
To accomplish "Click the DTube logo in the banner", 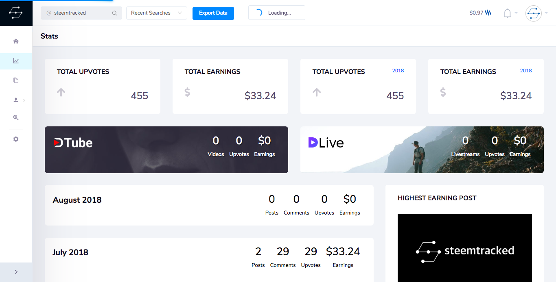I will [x=73, y=143].
